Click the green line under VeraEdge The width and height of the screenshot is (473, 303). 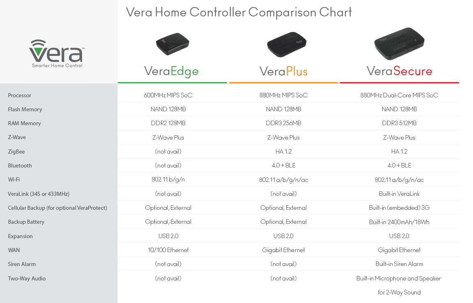click(x=172, y=83)
